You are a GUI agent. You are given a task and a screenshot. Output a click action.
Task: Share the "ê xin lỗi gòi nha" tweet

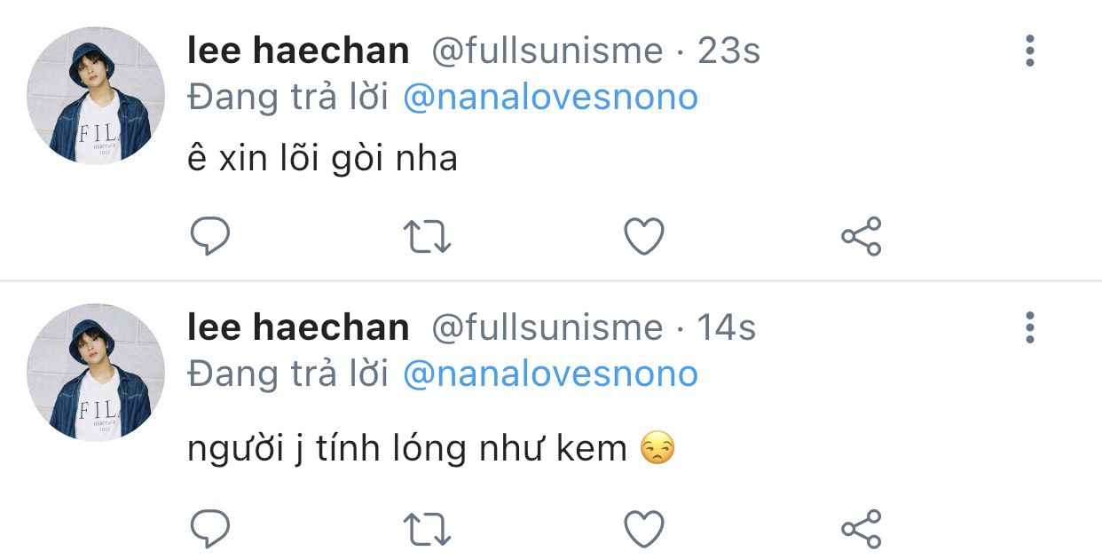[861, 237]
